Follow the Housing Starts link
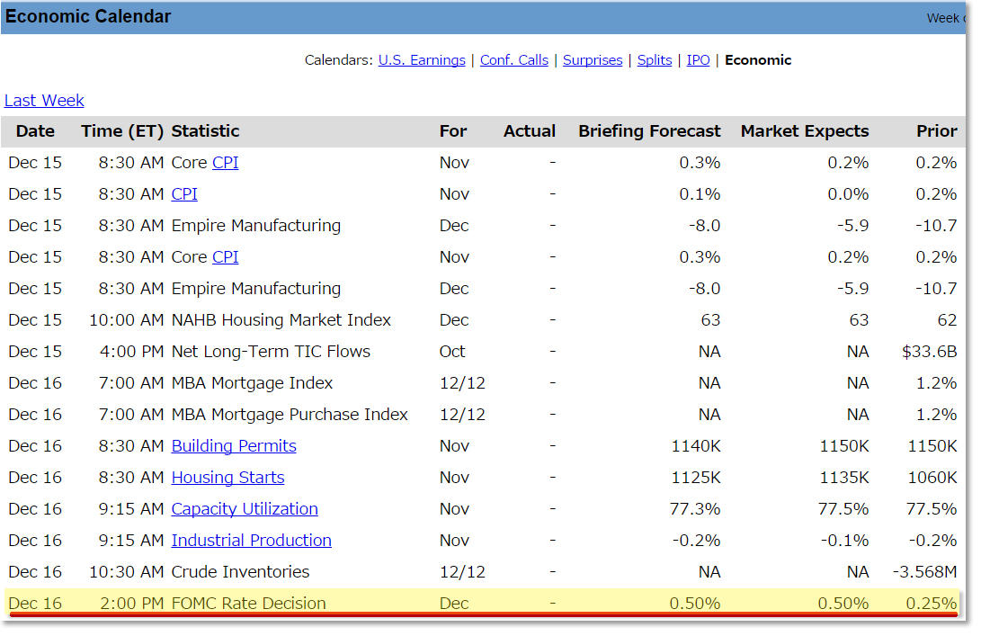Image resolution: width=981 pixels, height=636 pixels. tap(227, 477)
